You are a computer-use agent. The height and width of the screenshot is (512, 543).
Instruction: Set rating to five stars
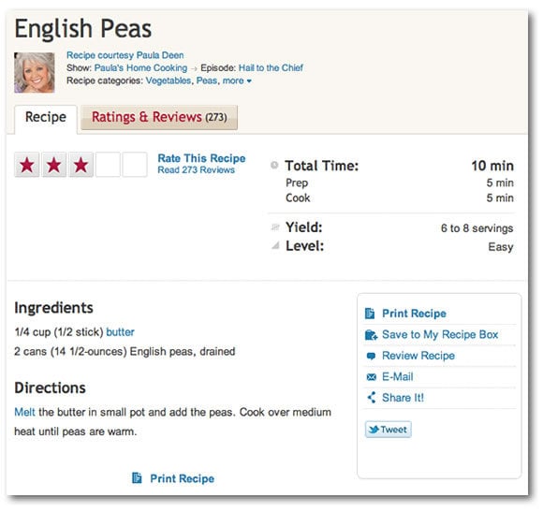click(135, 165)
